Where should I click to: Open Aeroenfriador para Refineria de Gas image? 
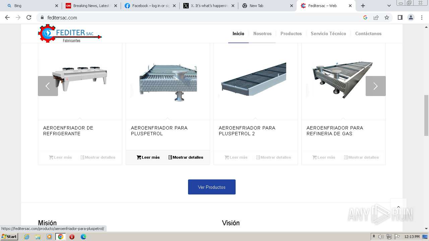[x=343, y=80]
